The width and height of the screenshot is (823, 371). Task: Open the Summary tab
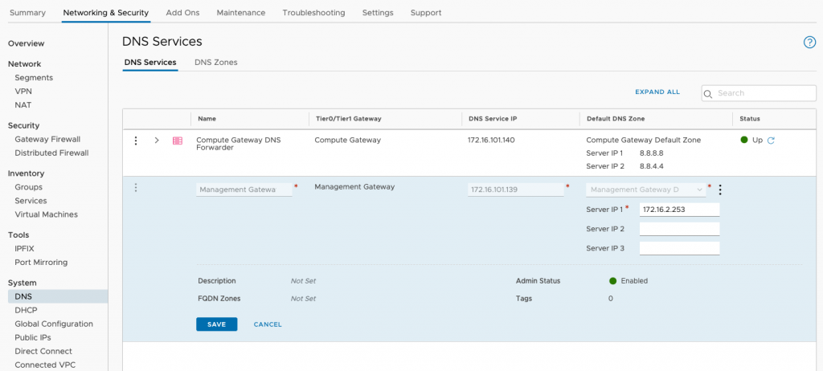tap(27, 13)
